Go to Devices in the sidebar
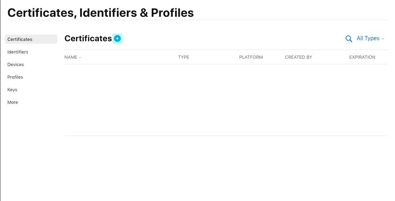Viewport: 395px width, 201px height. coord(16,64)
